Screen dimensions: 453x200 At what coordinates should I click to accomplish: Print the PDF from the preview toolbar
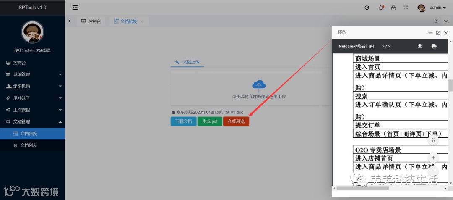[434, 46]
